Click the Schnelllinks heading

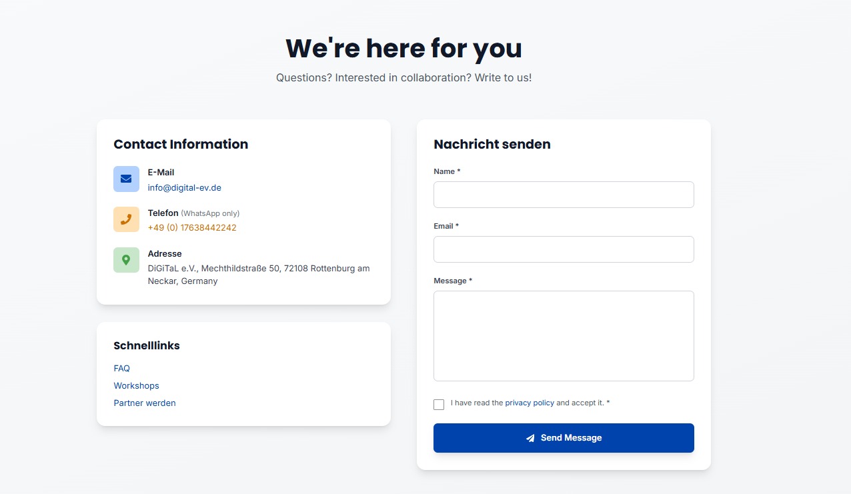tap(147, 346)
